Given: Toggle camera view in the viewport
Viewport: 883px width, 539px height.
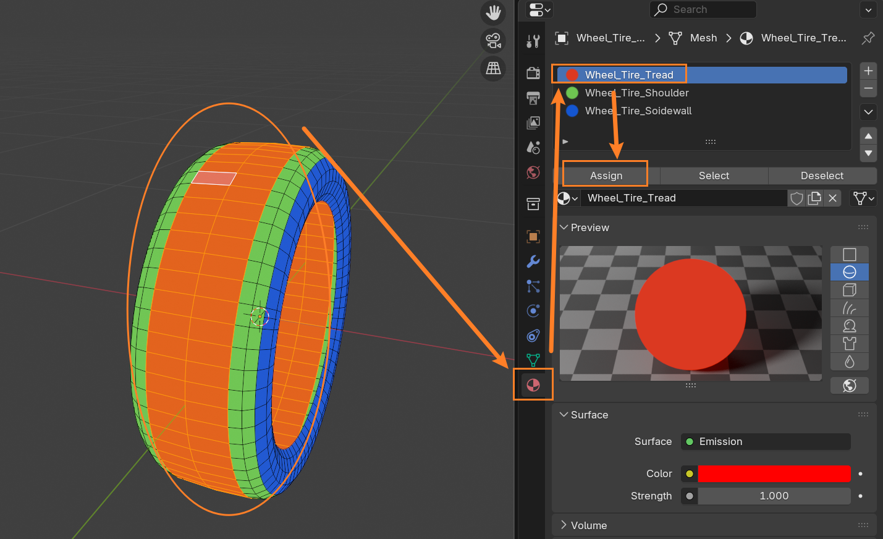Looking at the screenshot, I should (x=493, y=41).
